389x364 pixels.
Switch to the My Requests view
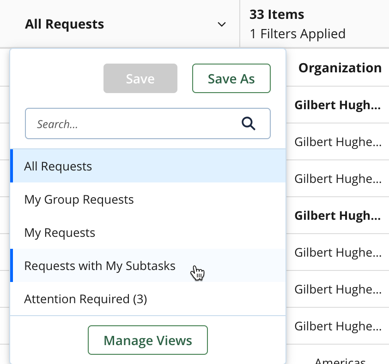click(x=60, y=233)
